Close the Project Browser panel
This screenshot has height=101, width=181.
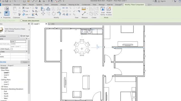29,65
